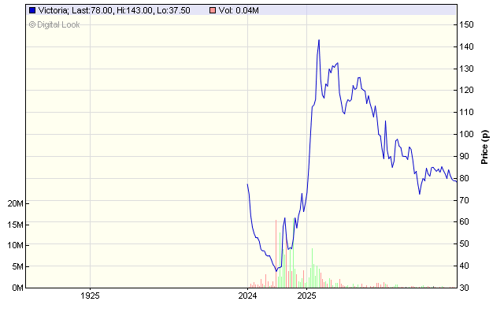
Task: Click the 0M volume axis label
Action: tap(17, 288)
